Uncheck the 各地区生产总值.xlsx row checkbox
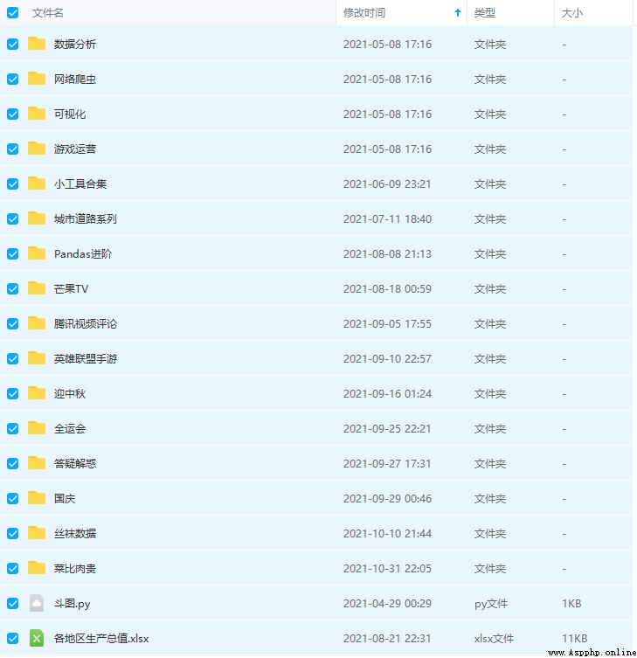This screenshot has width=637, height=658. [x=12, y=638]
